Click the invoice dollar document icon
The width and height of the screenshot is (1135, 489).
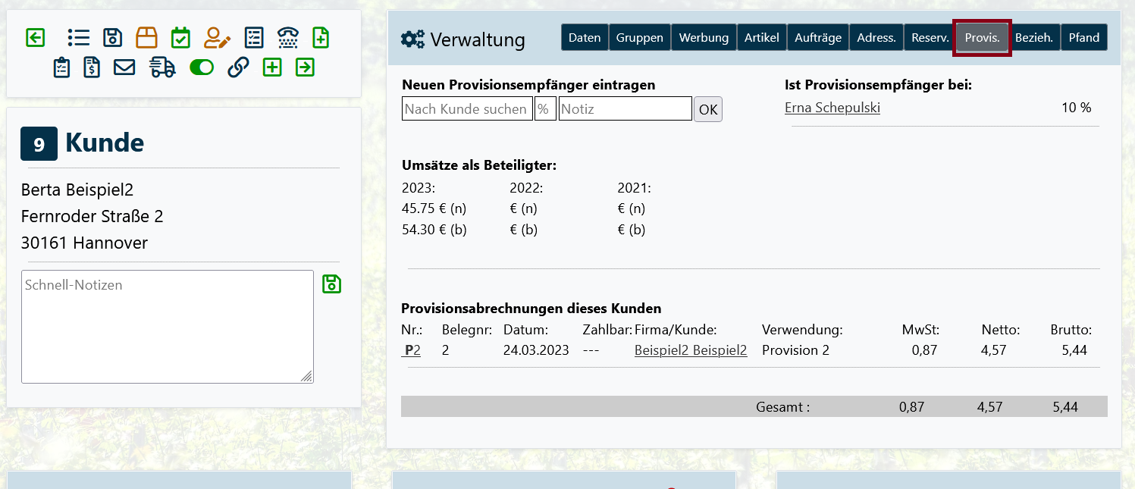(x=92, y=67)
